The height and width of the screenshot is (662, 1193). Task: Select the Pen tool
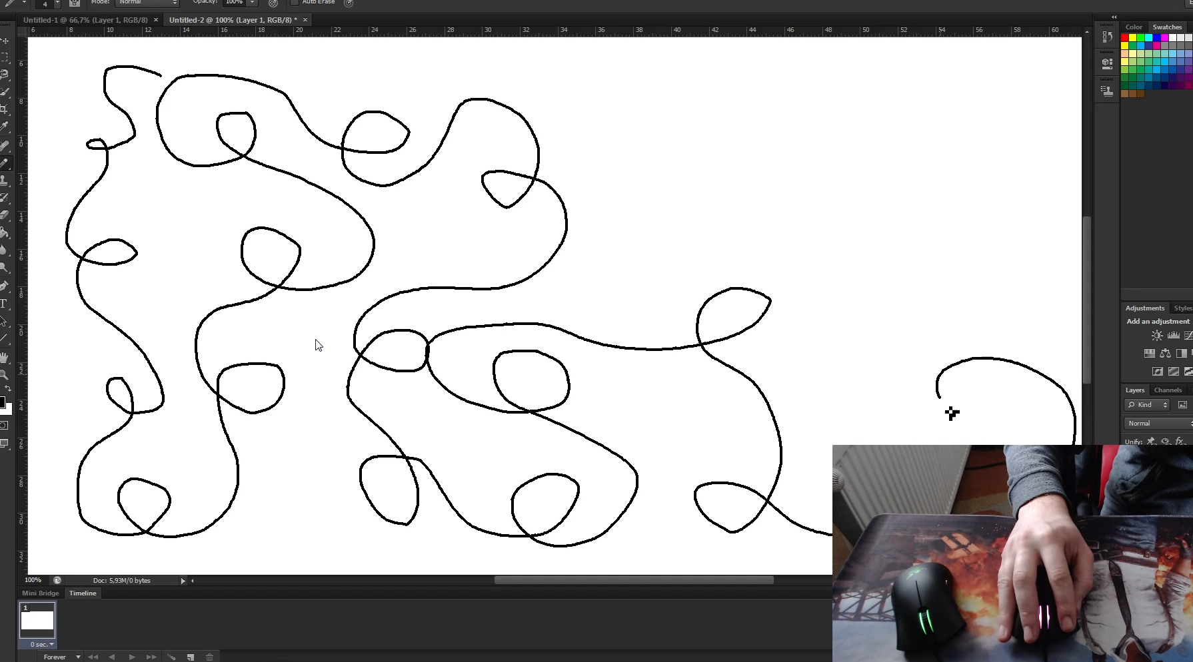click(5, 286)
